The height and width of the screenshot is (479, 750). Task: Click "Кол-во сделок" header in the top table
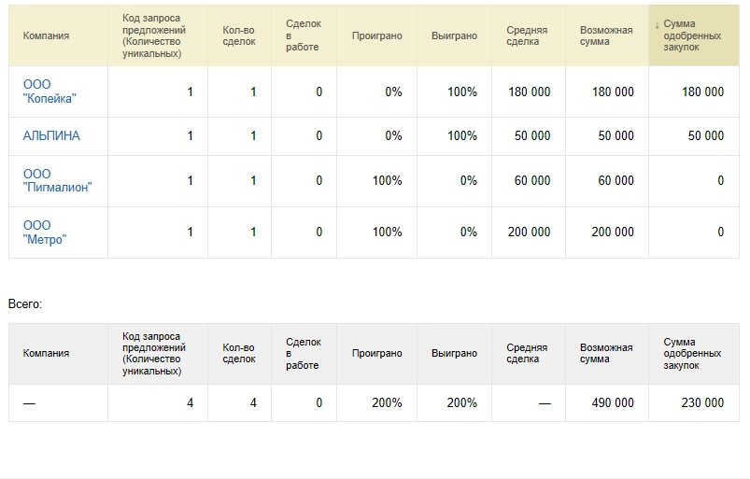[238, 35]
